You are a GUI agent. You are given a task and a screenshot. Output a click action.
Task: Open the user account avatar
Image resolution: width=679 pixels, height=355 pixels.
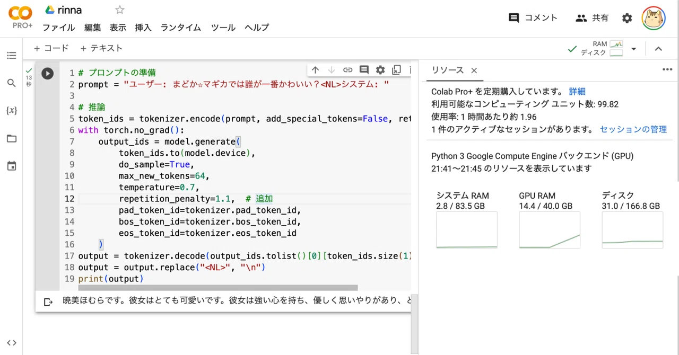[654, 18]
